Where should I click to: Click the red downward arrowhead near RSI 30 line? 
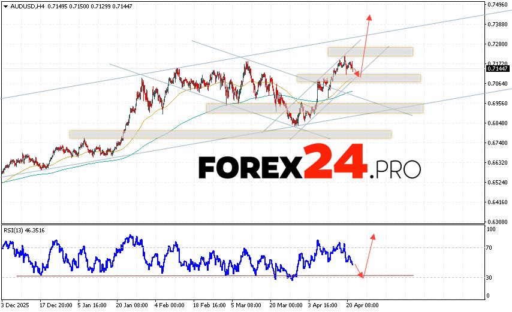tap(361, 275)
